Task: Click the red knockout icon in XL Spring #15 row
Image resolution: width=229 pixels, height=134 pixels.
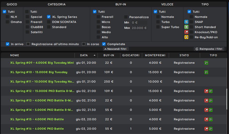Action: [206, 119]
